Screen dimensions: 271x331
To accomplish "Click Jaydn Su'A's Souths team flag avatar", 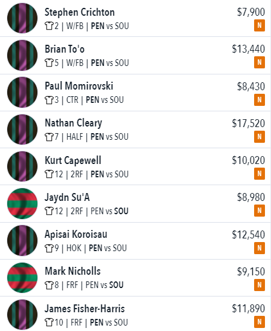I will [x=22, y=203].
